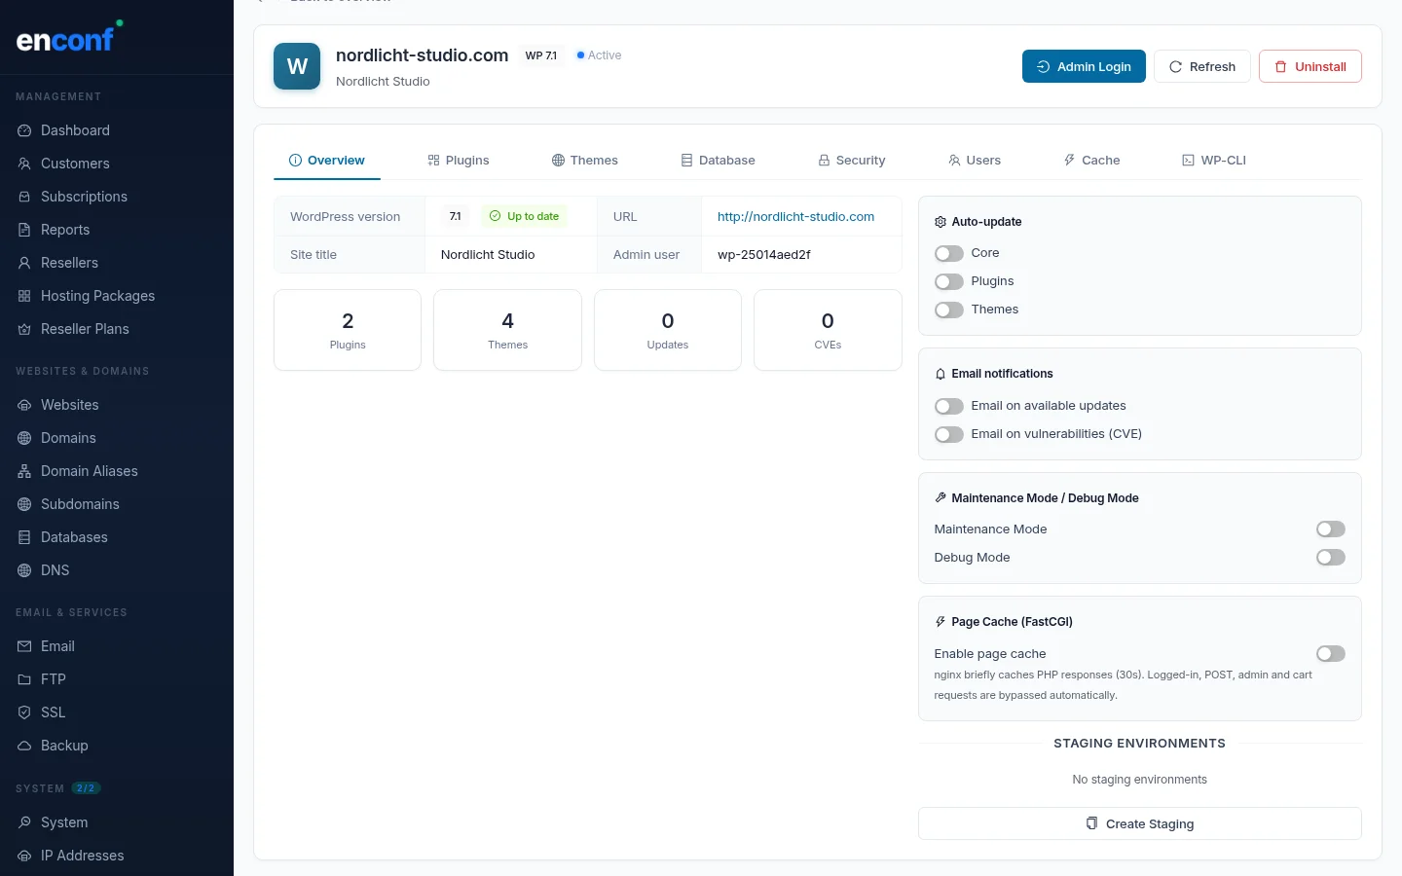Click the No staging environments text

click(1140, 780)
